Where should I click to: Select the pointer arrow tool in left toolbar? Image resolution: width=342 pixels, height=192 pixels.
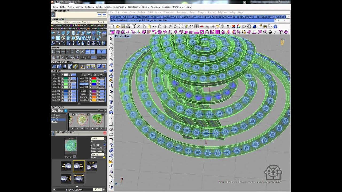click(111, 39)
